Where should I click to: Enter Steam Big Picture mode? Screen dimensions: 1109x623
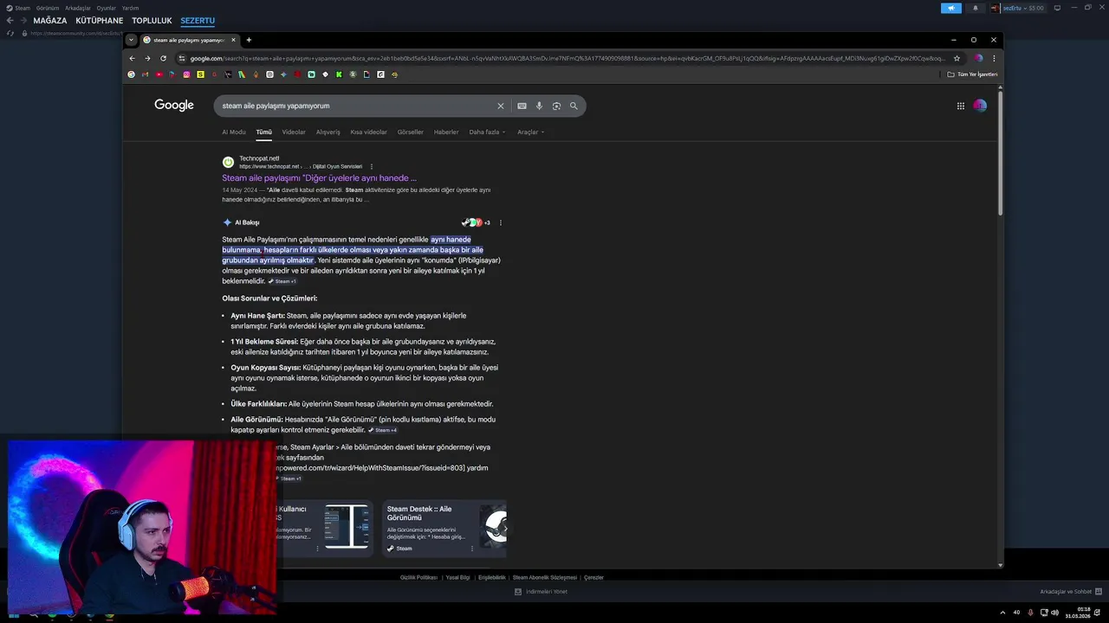click(1057, 8)
